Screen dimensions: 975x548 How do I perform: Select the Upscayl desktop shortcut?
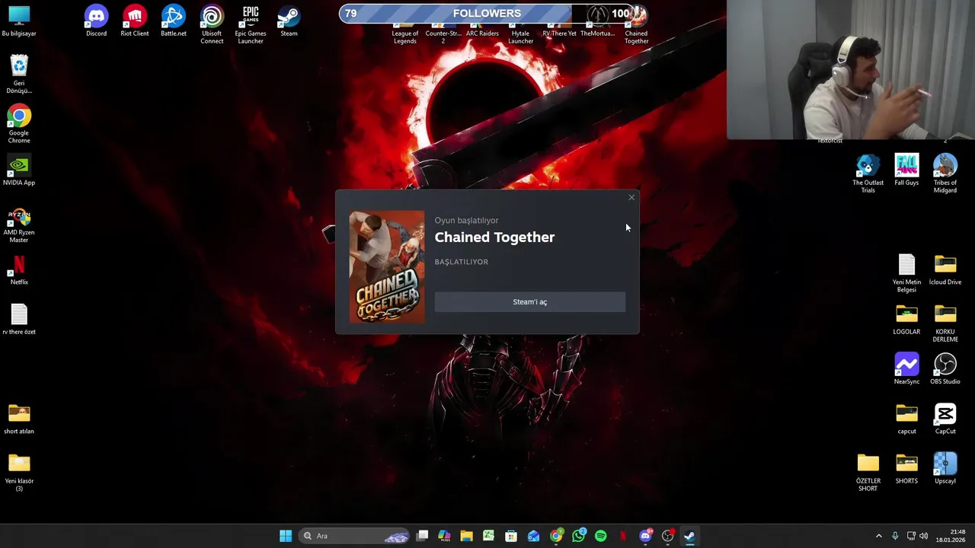tap(945, 469)
